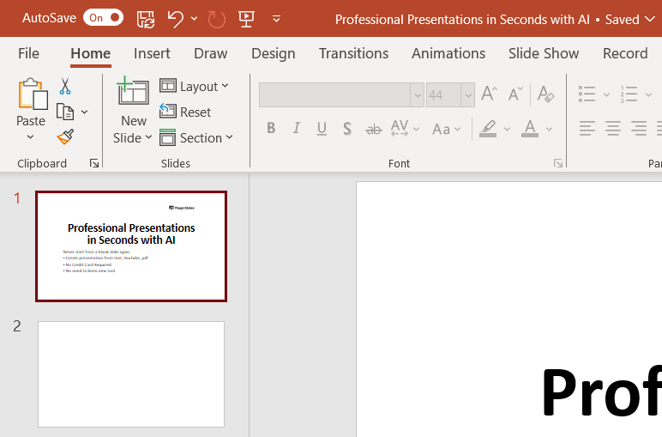Click the Cut scissors icon
The width and height of the screenshot is (662, 437).
tap(65, 87)
